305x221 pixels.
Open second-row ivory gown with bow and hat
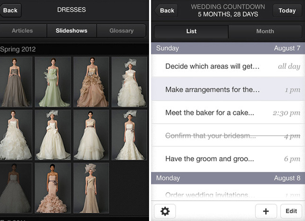point(53,135)
